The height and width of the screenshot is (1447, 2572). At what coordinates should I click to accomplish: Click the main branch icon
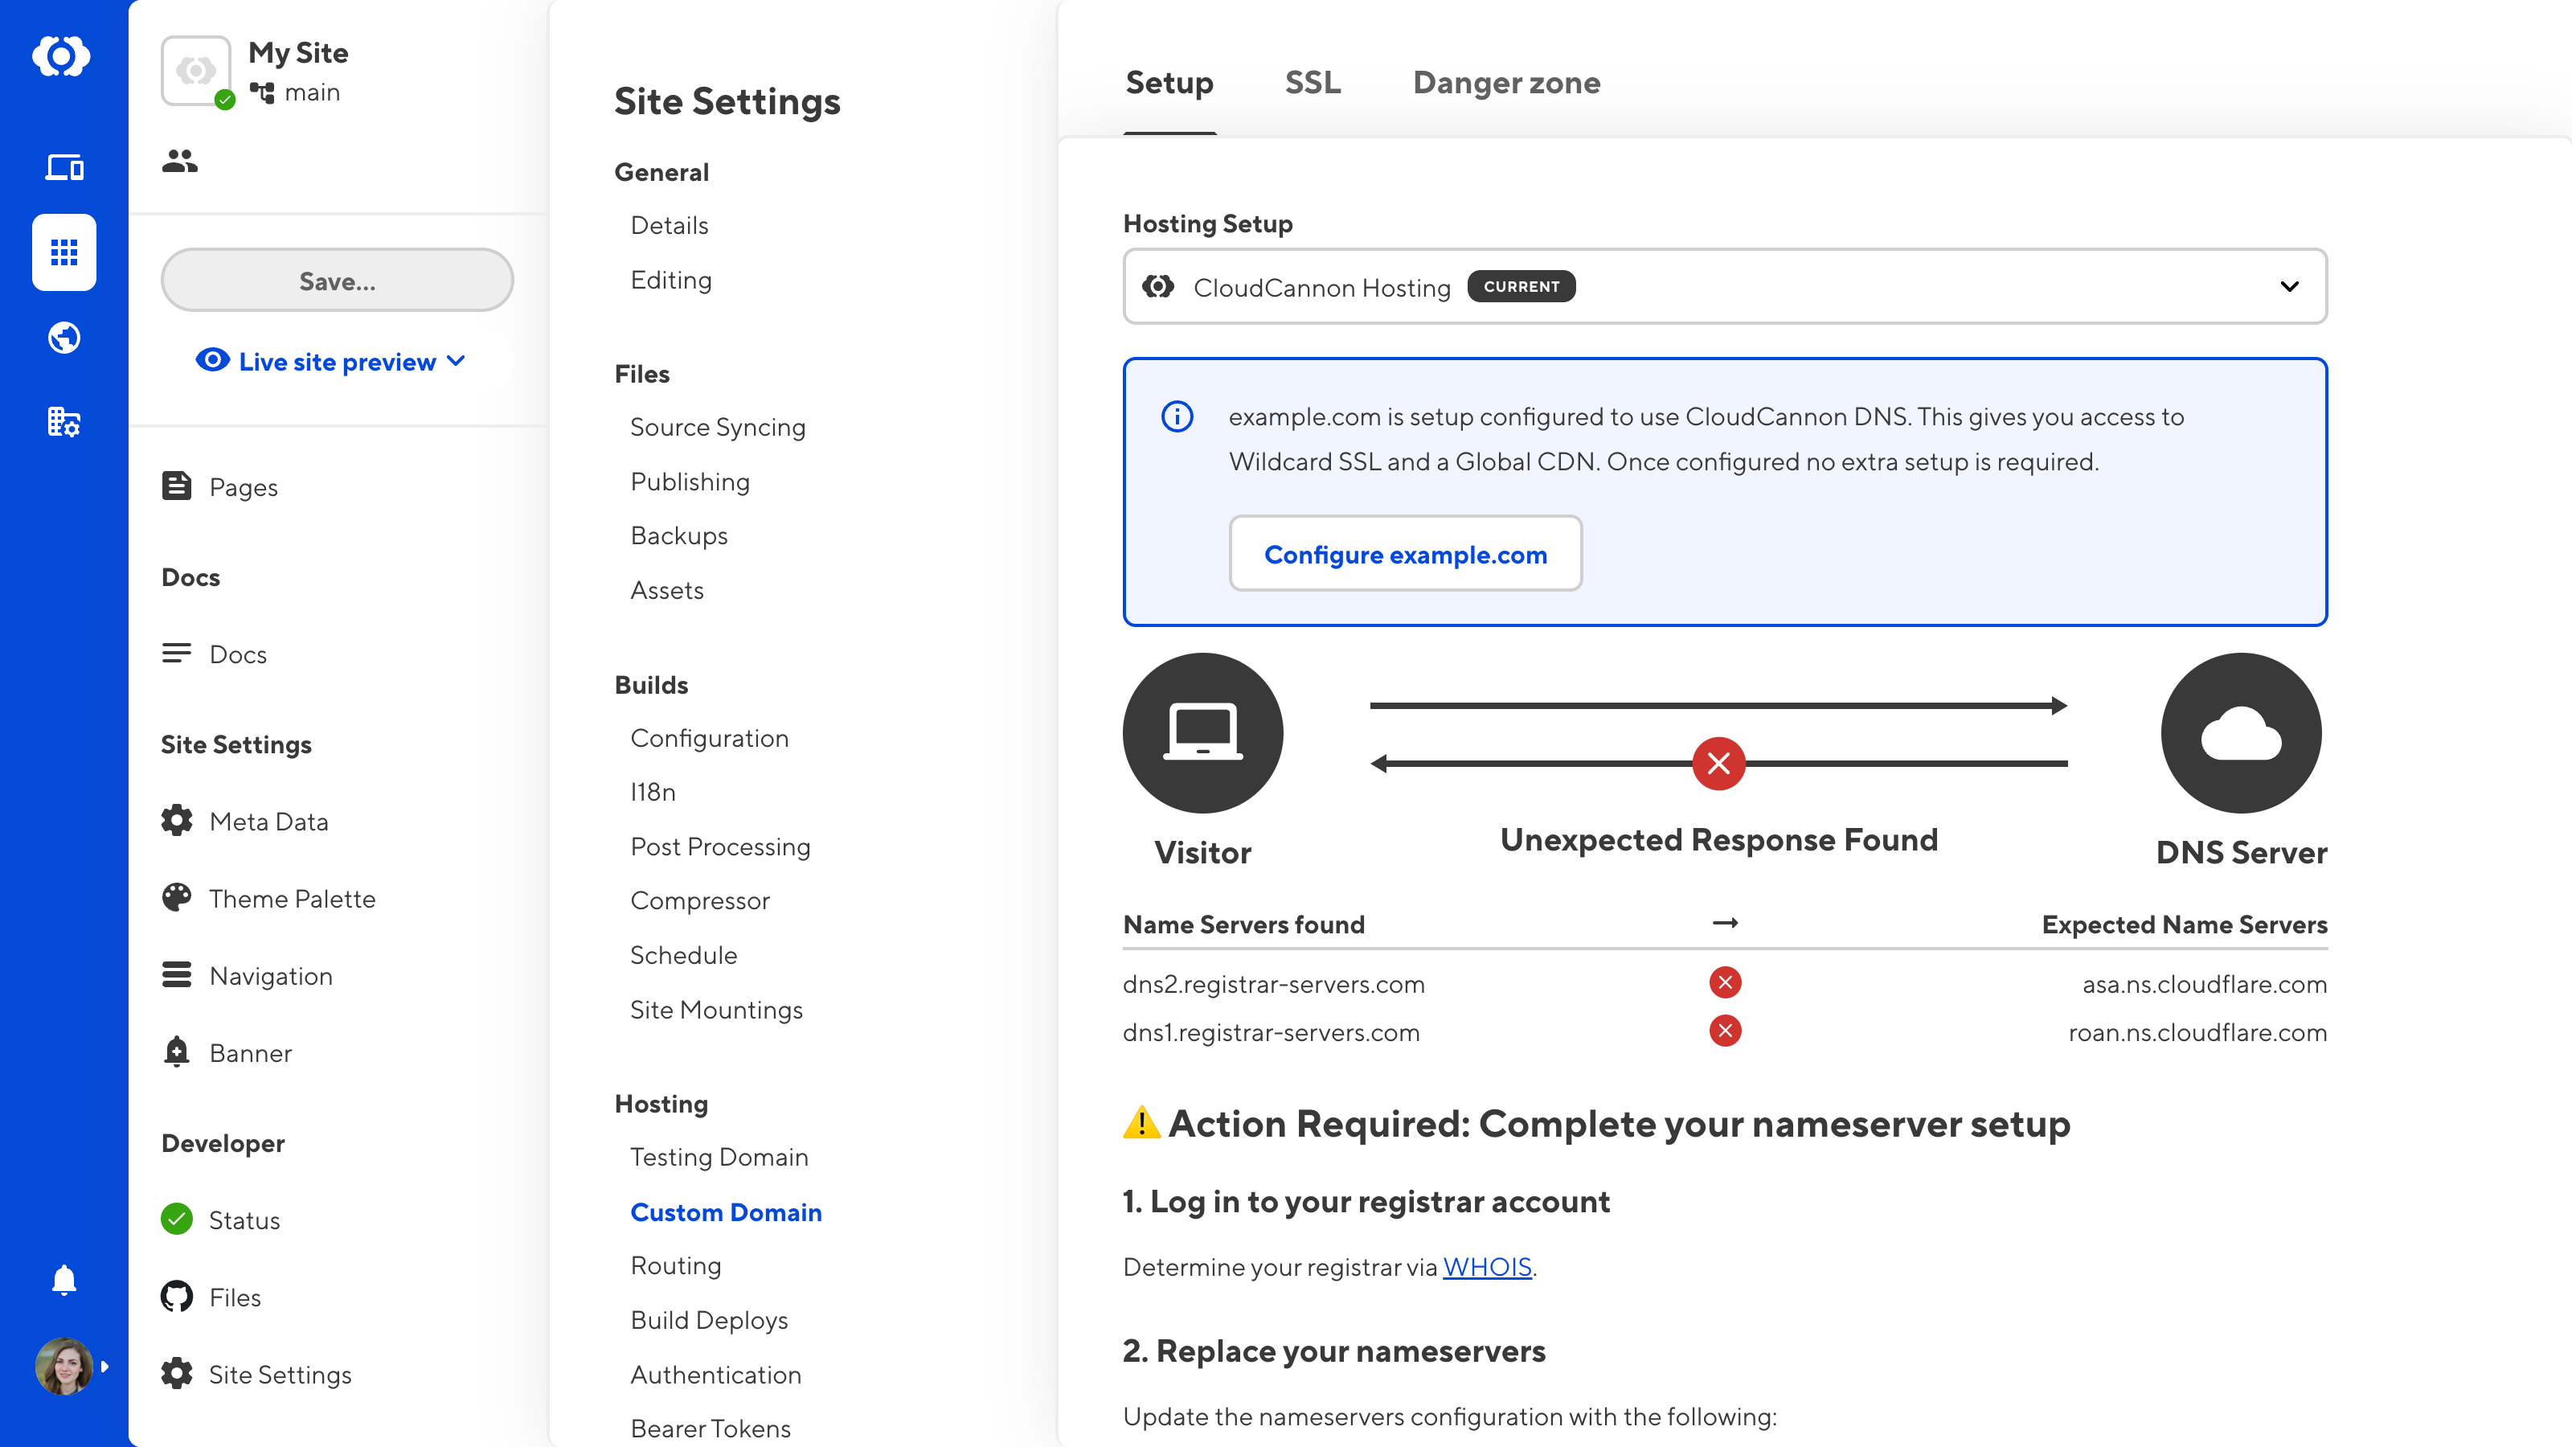(x=261, y=93)
